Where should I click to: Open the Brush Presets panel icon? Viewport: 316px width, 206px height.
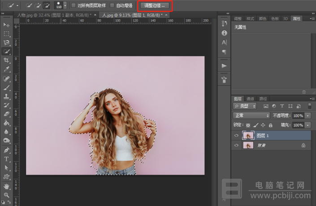[224, 80]
